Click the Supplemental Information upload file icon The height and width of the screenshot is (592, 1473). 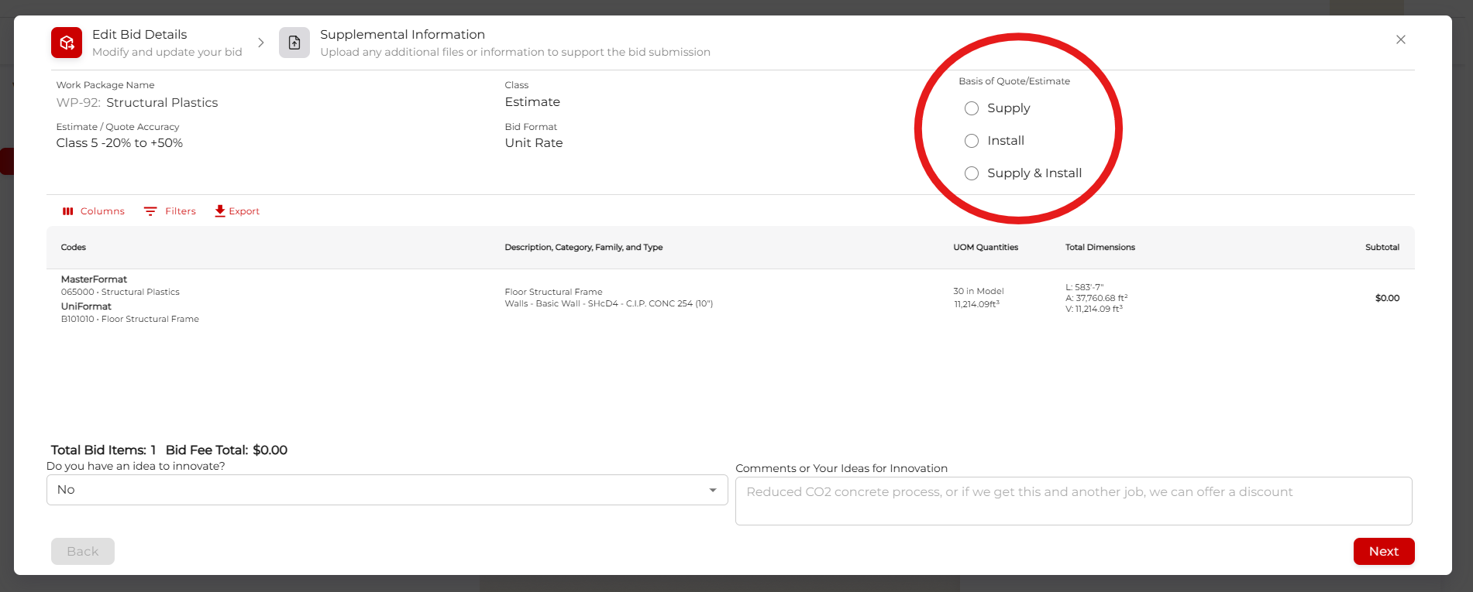[x=294, y=43]
